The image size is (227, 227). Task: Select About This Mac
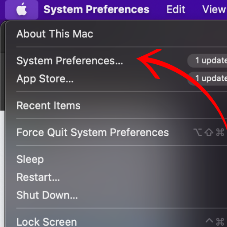pyautogui.click(x=55, y=34)
